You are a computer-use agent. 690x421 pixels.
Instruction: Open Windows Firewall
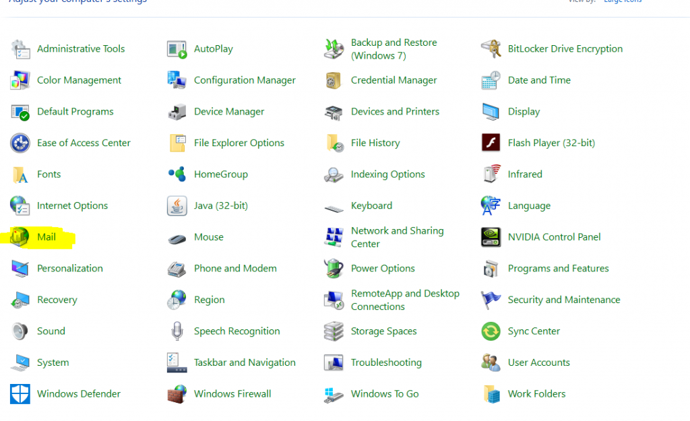(231, 393)
